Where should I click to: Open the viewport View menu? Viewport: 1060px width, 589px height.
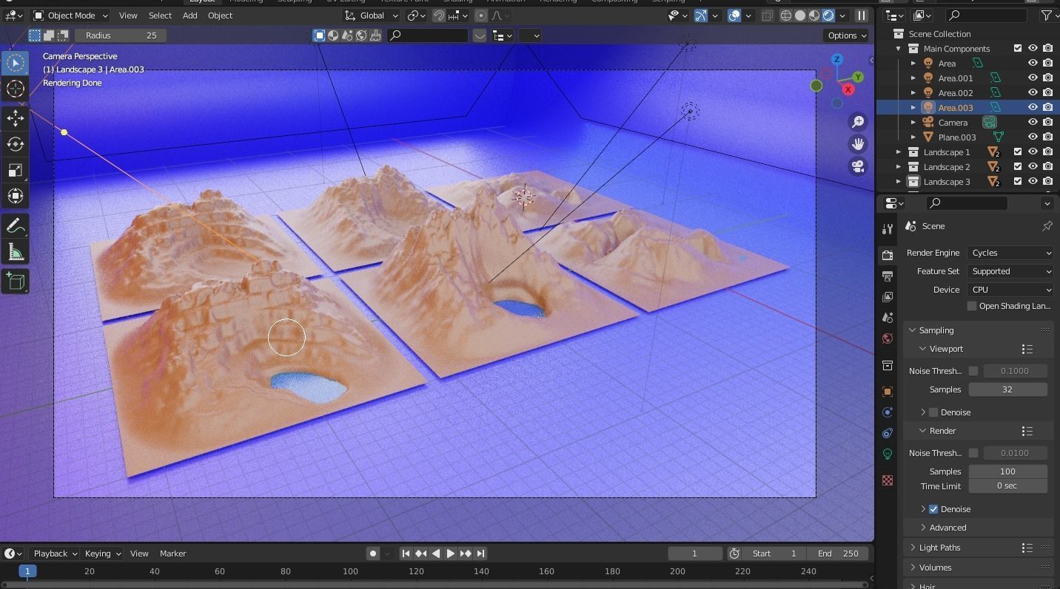coord(128,16)
